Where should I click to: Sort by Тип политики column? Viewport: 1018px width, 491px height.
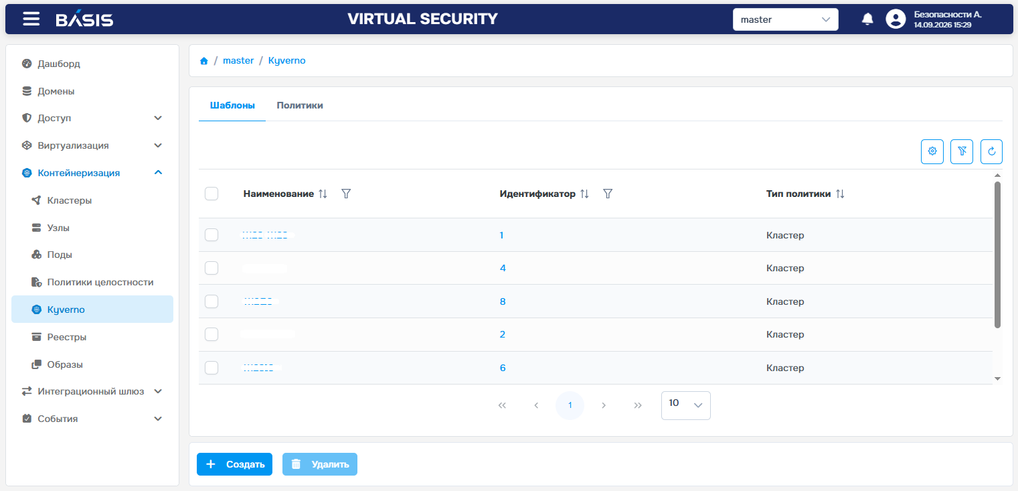(840, 194)
